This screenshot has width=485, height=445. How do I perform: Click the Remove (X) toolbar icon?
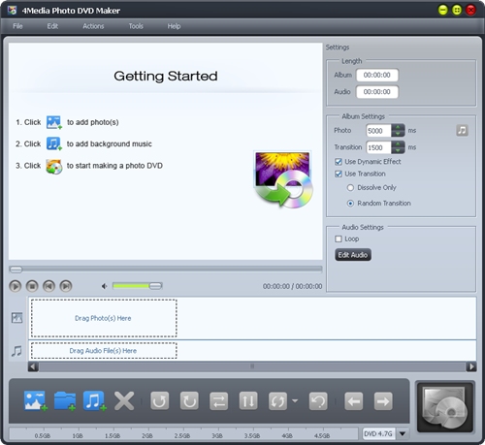click(x=124, y=401)
